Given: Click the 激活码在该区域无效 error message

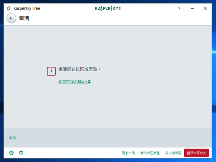Looking at the screenshot, I should tap(79, 69).
